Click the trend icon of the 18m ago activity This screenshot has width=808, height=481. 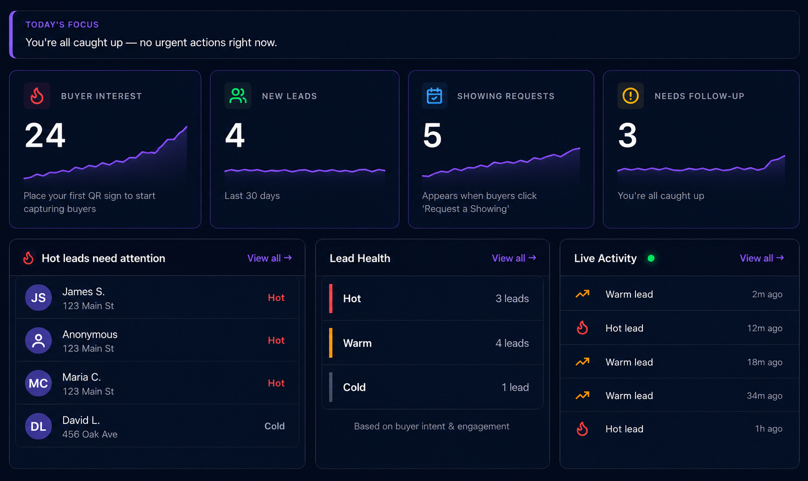click(582, 362)
